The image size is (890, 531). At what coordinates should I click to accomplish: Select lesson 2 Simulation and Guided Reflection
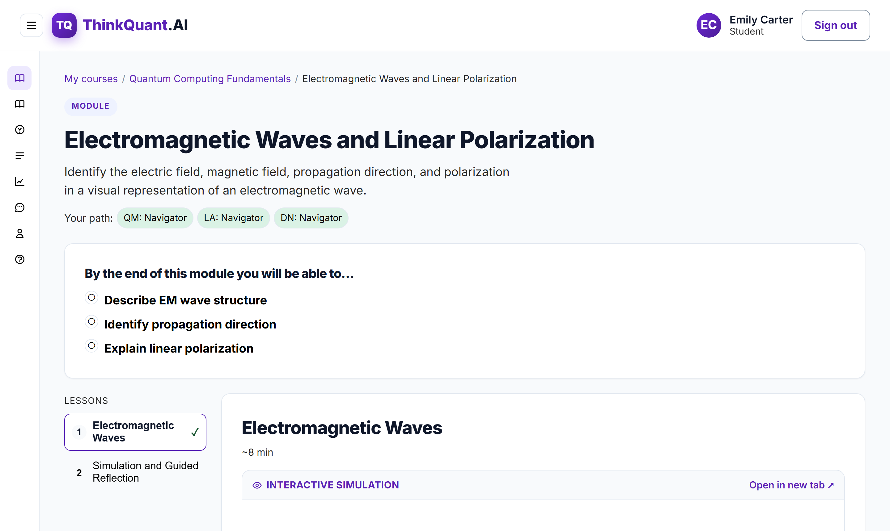tap(135, 472)
